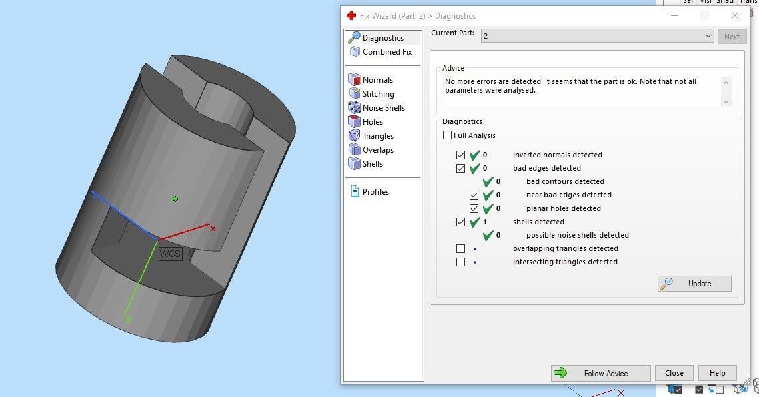Uncheck inverted normals detected checkbox
The height and width of the screenshot is (397, 759).
tap(460, 155)
